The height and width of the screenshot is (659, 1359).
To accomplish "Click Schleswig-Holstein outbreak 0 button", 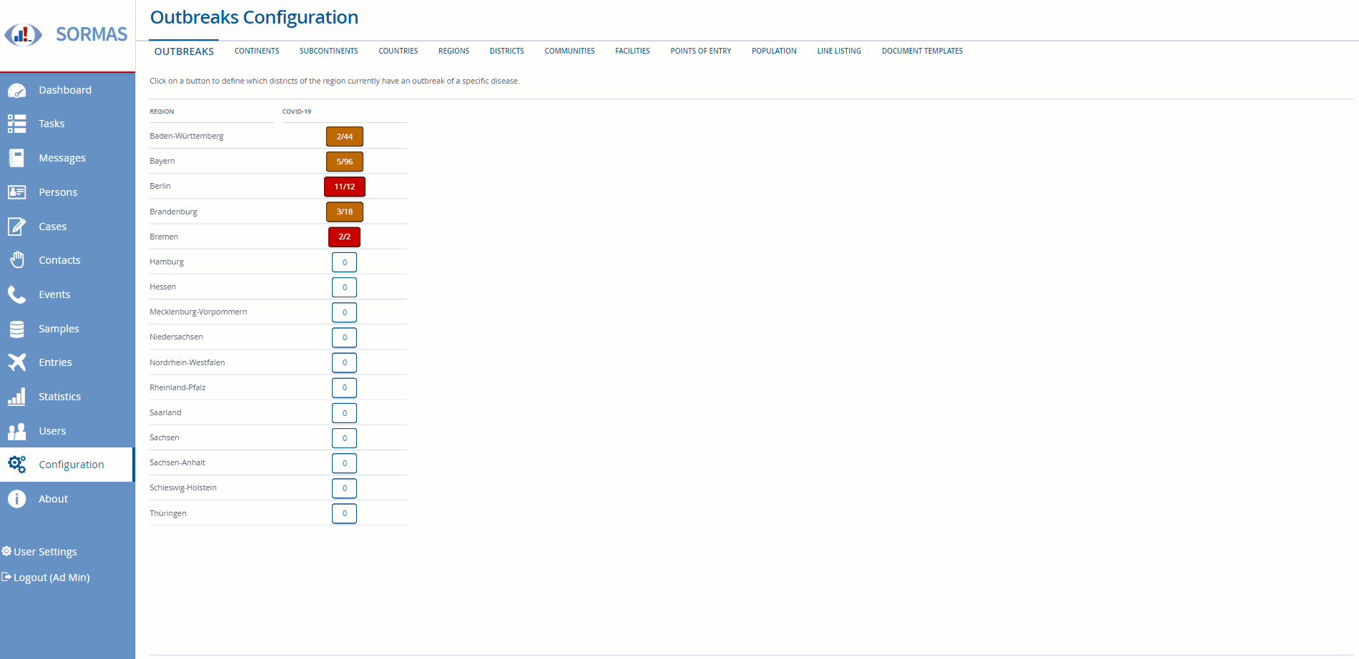I will pyautogui.click(x=345, y=488).
